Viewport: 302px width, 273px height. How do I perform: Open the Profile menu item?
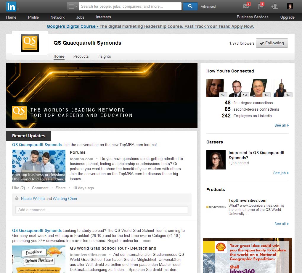[x=33, y=17]
